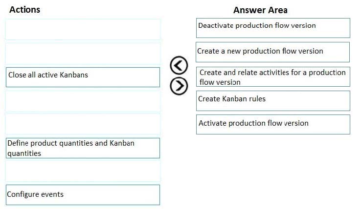This screenshot has width=362, height=209.
Task: Click 'quantities' second line of Define product item
Action: coord(24,153)
